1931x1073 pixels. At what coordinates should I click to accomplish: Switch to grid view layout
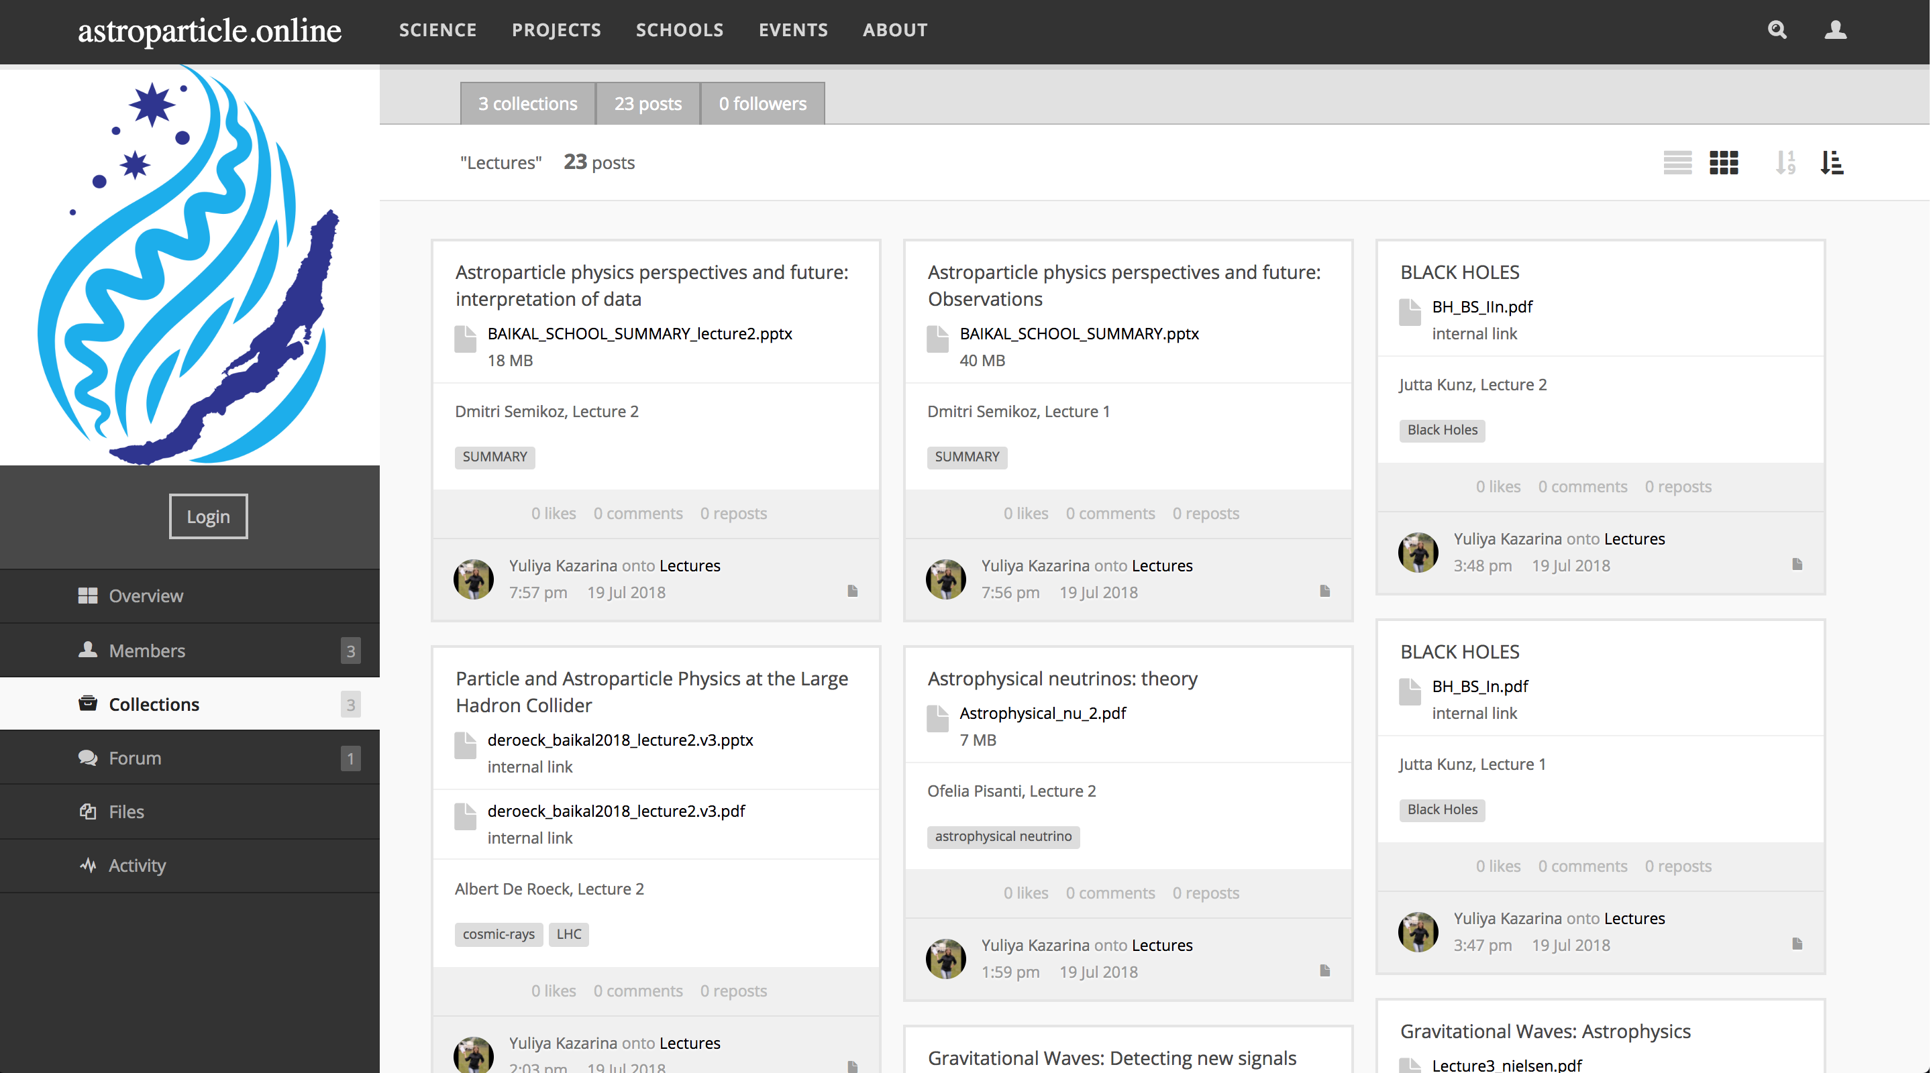(x=1724, y=162)
